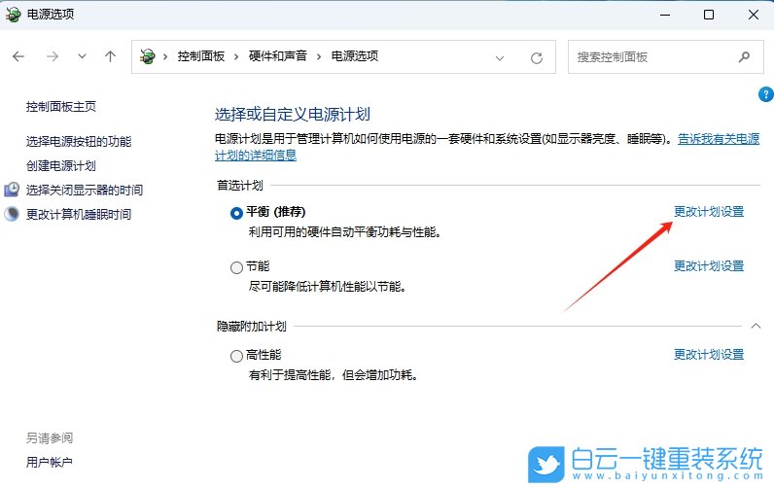Click moon icon beside 更改计算机睡眠时间
Viewport: 774px width, 488px height.
click(12, 214)
